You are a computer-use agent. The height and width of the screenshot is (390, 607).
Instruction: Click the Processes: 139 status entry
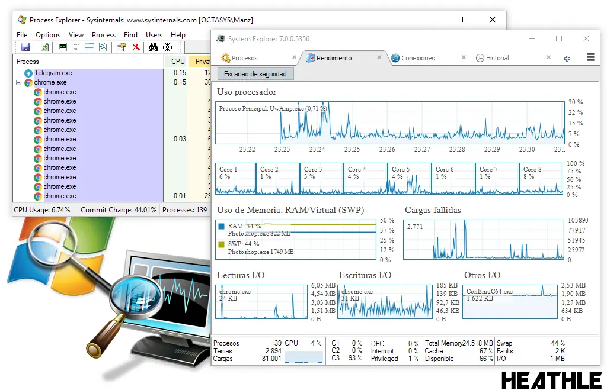coord(185,210)
